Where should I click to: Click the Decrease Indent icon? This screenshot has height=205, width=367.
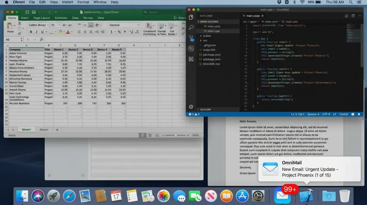click(97, 32)
